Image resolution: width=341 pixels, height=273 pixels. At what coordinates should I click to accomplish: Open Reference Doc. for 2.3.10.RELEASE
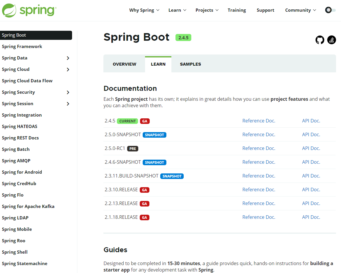click(259, 190)
